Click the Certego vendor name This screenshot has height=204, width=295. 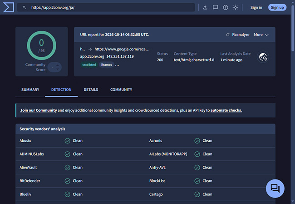click(156, 194)
